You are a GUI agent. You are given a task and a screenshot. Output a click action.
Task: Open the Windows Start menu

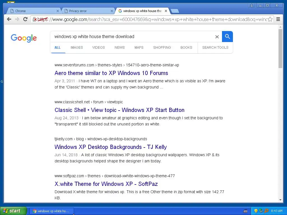(x=13, y=211)
